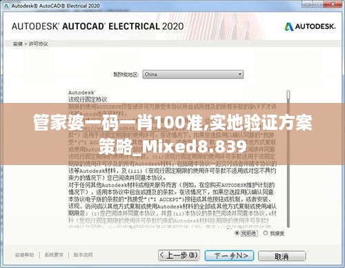Select the 我拒绝 (reject) radio button
This screenshot has width=345, height=268.
[x=237, y=233]
